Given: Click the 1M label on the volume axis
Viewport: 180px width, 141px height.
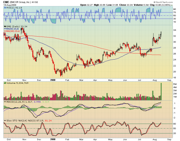Looking at the screenshot, I should (175, 97).
